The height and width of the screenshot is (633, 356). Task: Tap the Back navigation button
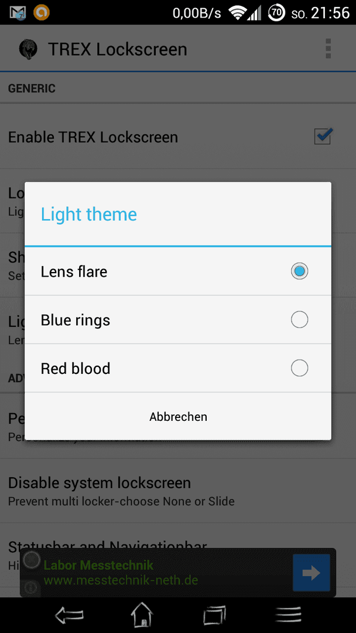coord(69,615)
